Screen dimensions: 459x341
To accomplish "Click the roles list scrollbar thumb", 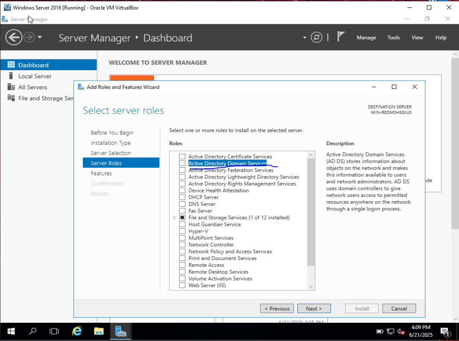I will coord(311,212).
